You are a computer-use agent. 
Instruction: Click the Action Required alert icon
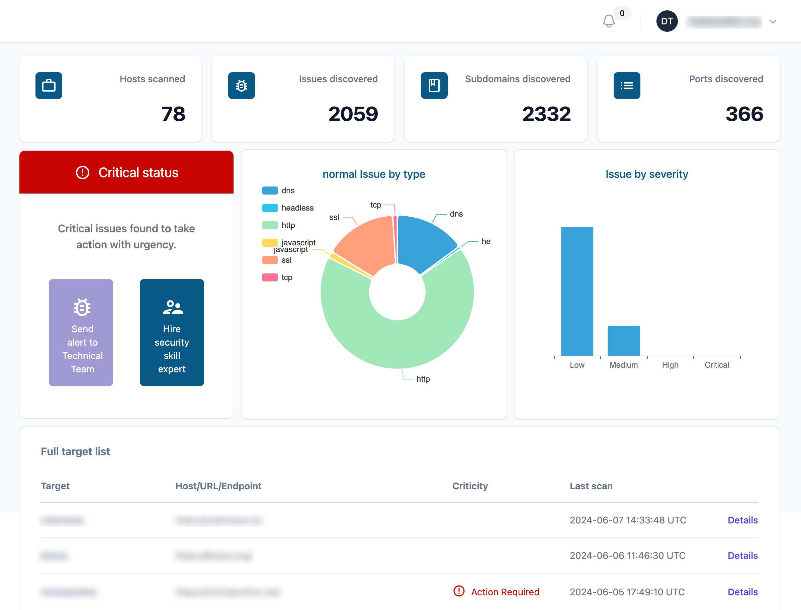coord(459,591)
